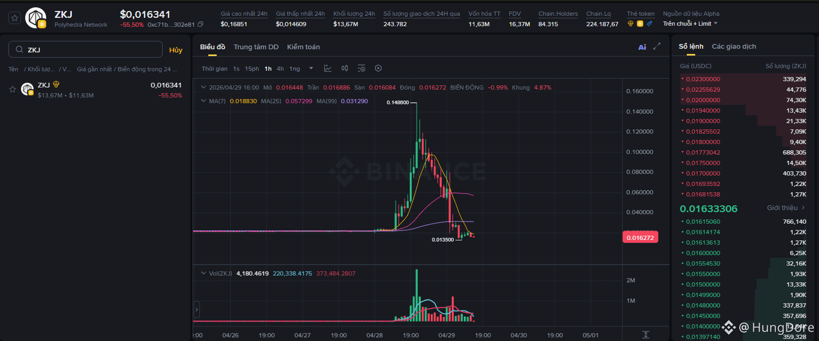819x341 pixels.
Task: Click the 0.148800 high price marker
Action: coord(398,103)
